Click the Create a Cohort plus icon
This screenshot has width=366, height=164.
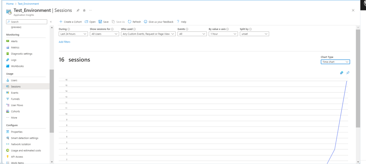pos(61,22)
